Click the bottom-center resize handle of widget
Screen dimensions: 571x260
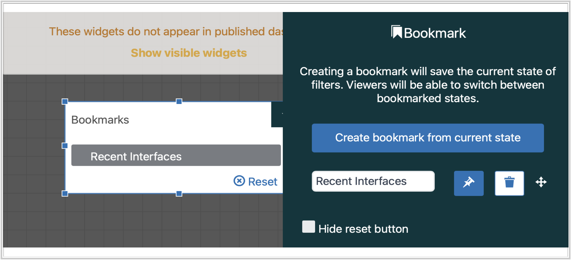179,193
